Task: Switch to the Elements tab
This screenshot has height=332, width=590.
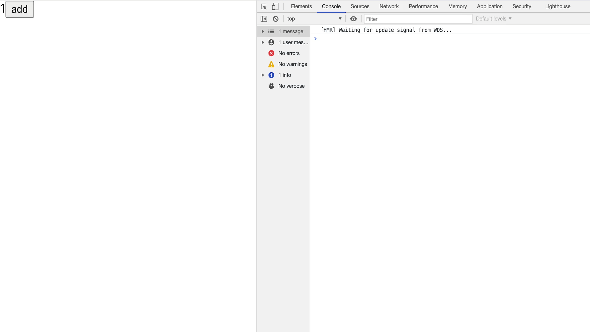Action: [x=301, y=6]
